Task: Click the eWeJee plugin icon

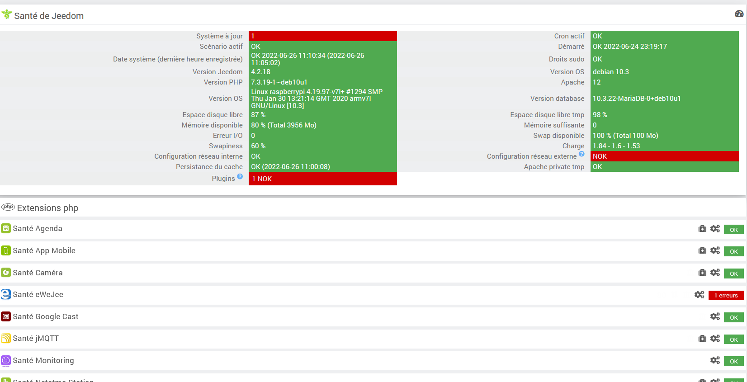Action: click(6, 294)
